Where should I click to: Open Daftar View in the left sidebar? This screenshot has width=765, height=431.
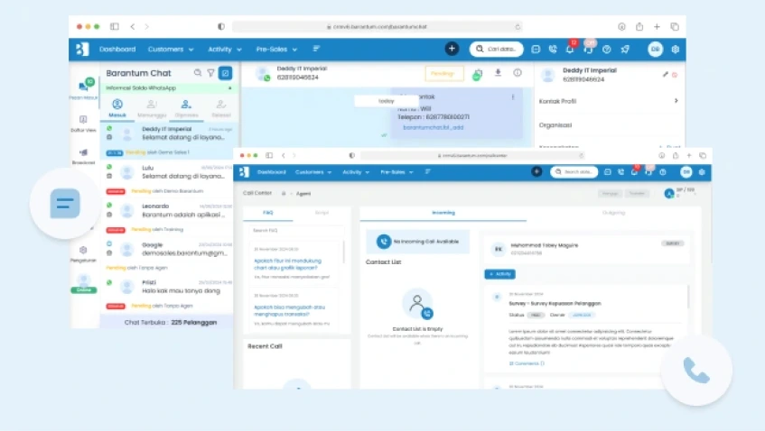(83, 124)
